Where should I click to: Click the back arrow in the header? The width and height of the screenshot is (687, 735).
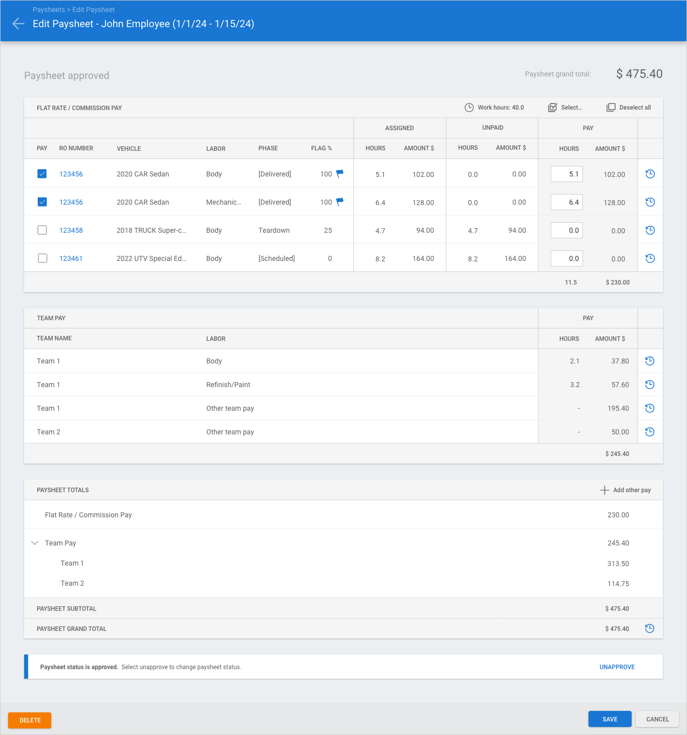(18, 24)
